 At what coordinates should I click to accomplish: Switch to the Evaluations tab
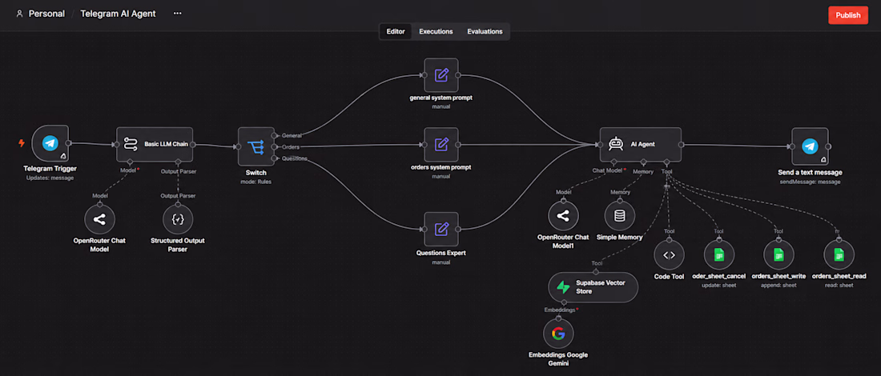tap(485, 31)
